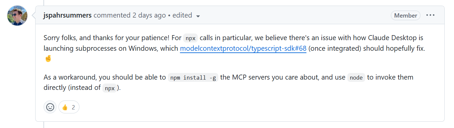Click the "npx" code after "For"

click(x=191, y=38)
